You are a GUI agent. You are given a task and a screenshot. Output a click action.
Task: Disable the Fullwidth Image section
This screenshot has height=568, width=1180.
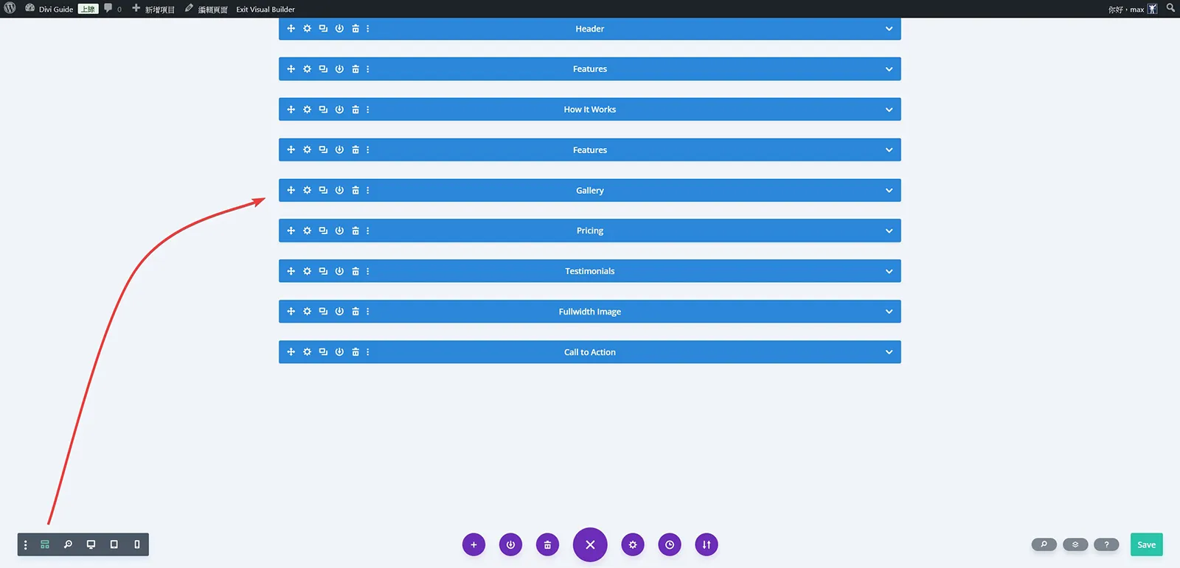point(339,312)
